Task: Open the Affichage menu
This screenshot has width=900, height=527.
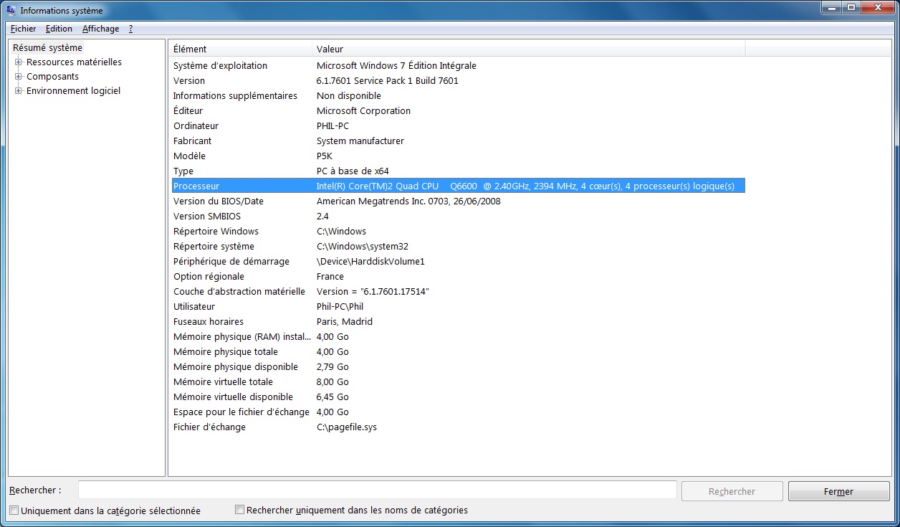Action: [101, 29]
